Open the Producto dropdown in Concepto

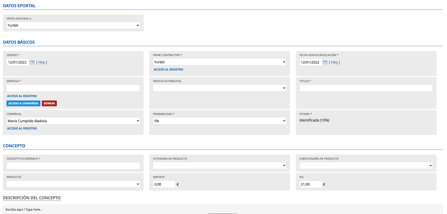[x=73, y=184]
